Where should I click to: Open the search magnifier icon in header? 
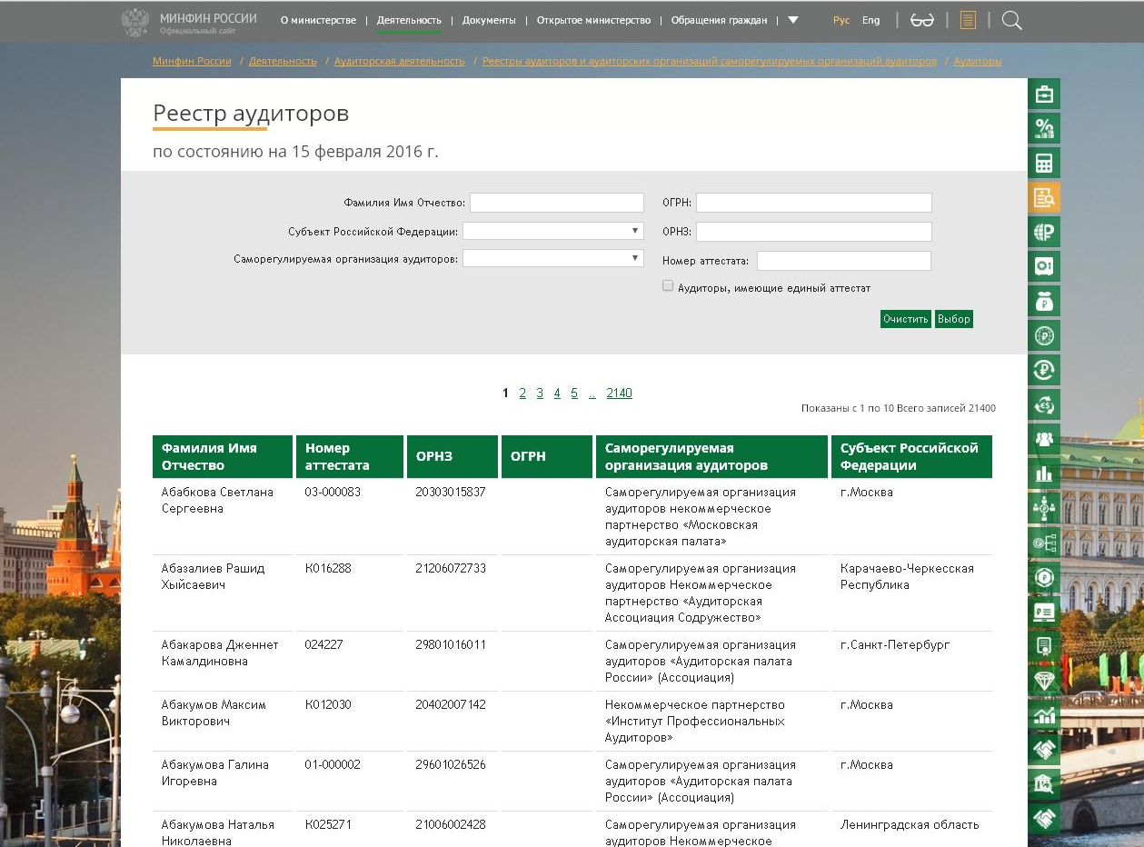coord(1011,20)
